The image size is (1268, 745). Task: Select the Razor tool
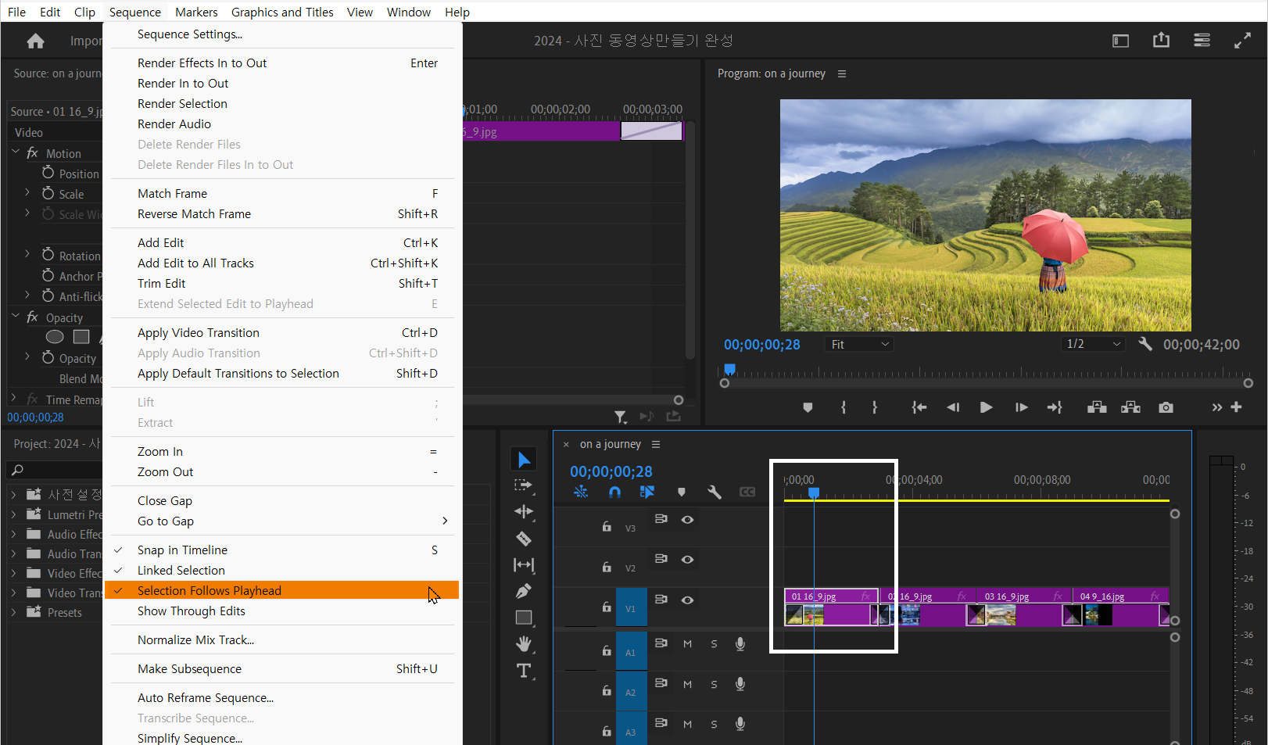point(524,539)
